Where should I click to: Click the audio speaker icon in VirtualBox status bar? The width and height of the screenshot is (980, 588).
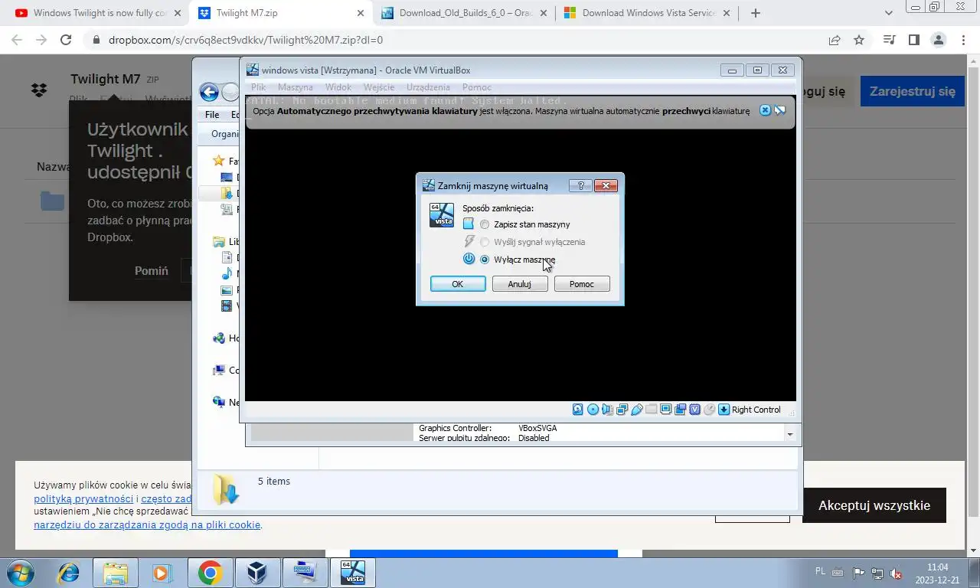pos(607,410)
